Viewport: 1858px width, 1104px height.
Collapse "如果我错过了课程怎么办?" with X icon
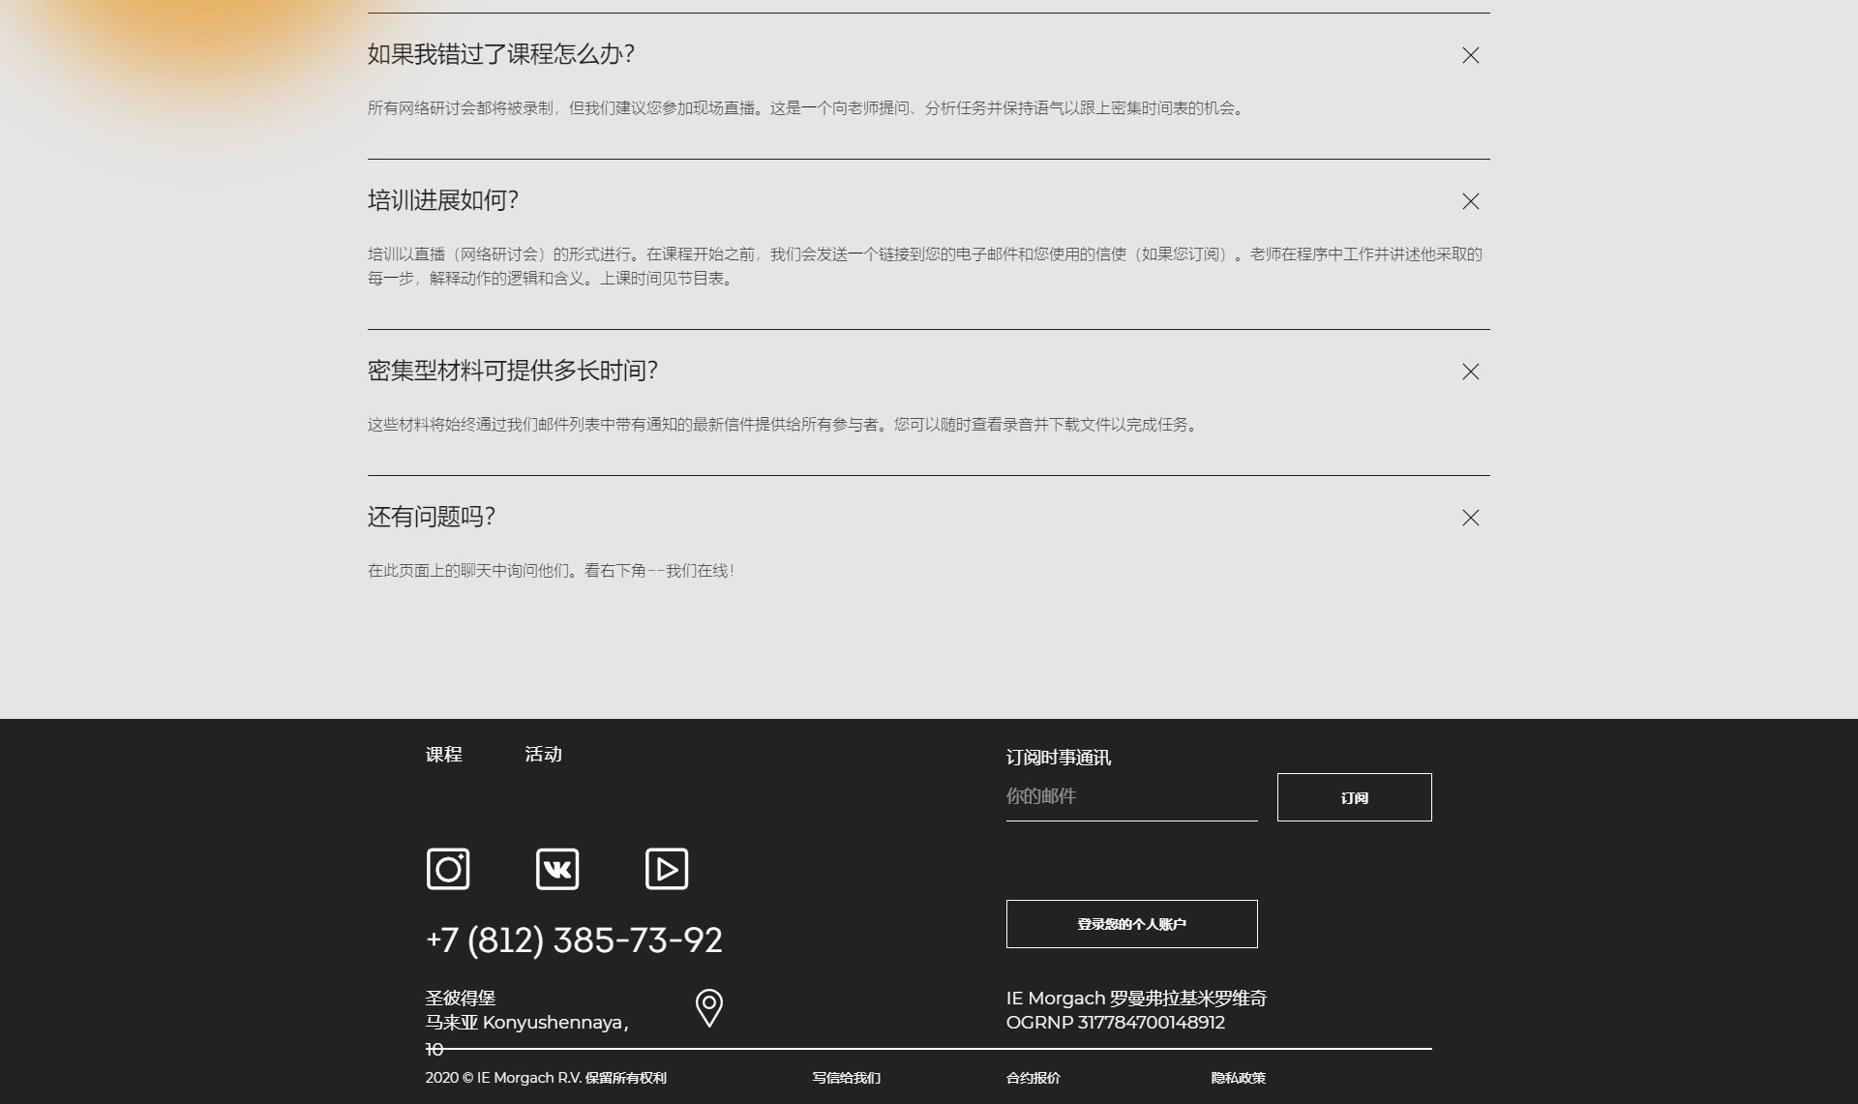[x=1471, y=55]
